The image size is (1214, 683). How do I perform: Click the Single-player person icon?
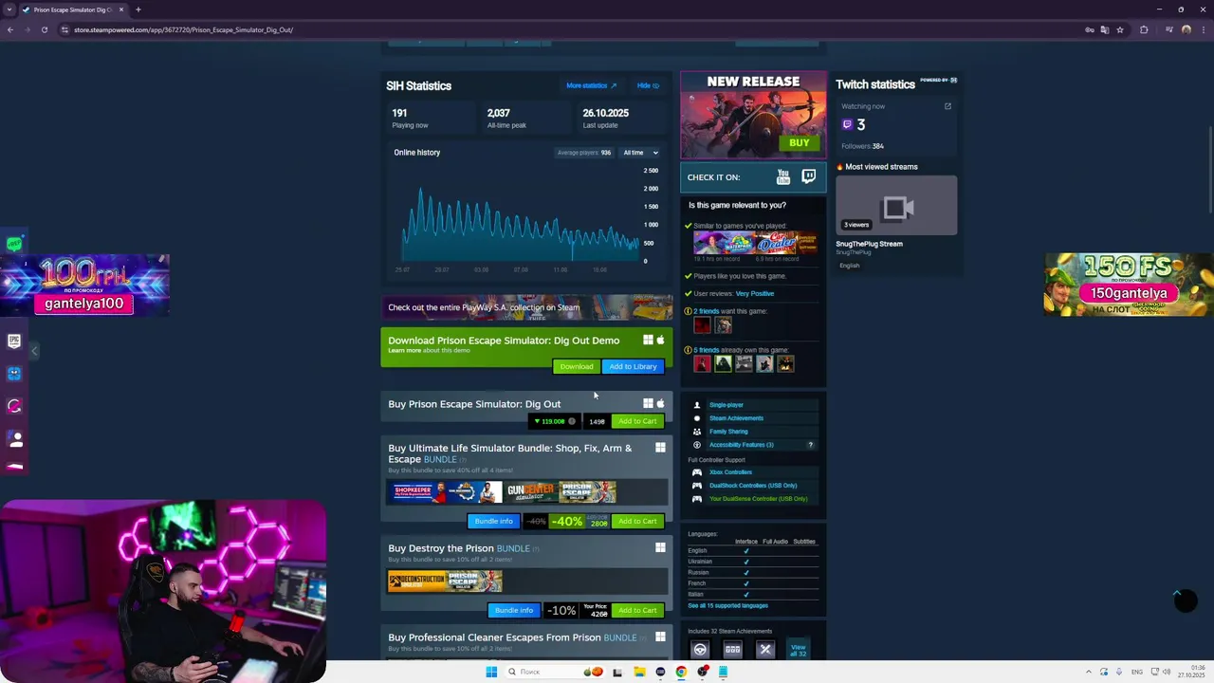697,405
